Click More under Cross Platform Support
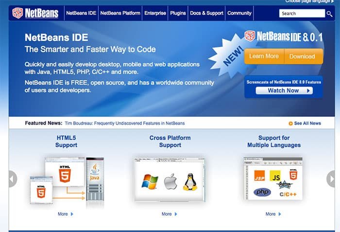Viewport: 340px width, 232px height. 167,214
